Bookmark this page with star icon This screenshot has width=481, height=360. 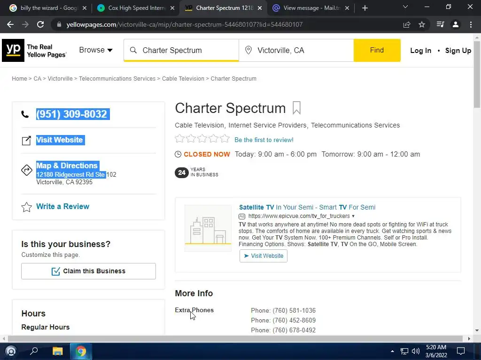pyautogui.click(x=422, y=24)
